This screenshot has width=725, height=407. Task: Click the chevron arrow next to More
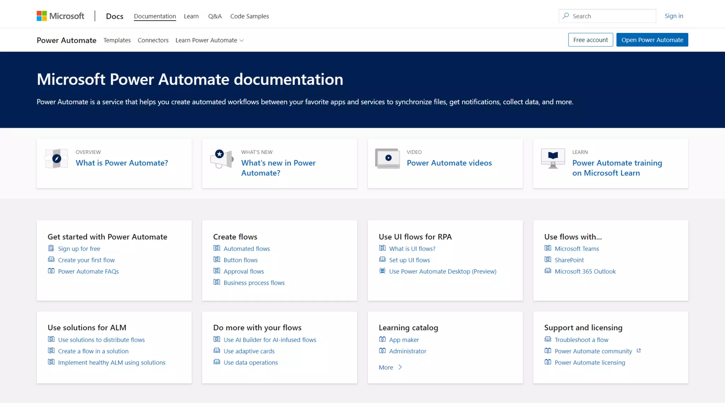[x=400, y=367]
